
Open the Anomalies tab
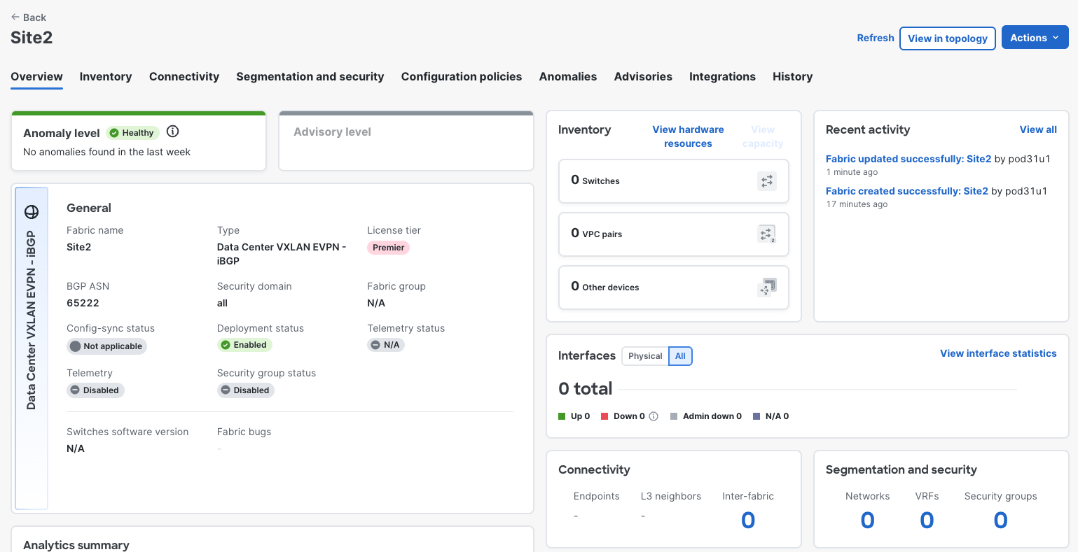point(568,77)
